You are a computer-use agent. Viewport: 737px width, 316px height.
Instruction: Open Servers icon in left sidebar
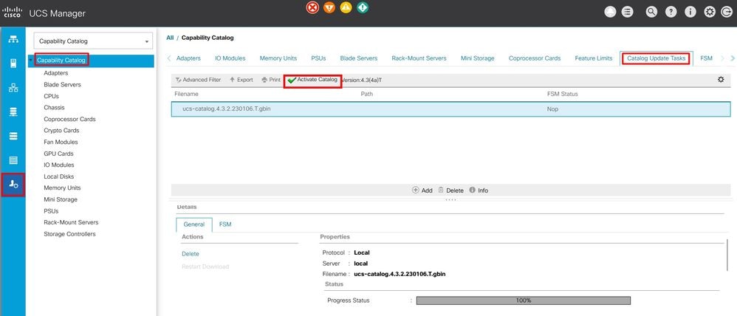[13, 63]
